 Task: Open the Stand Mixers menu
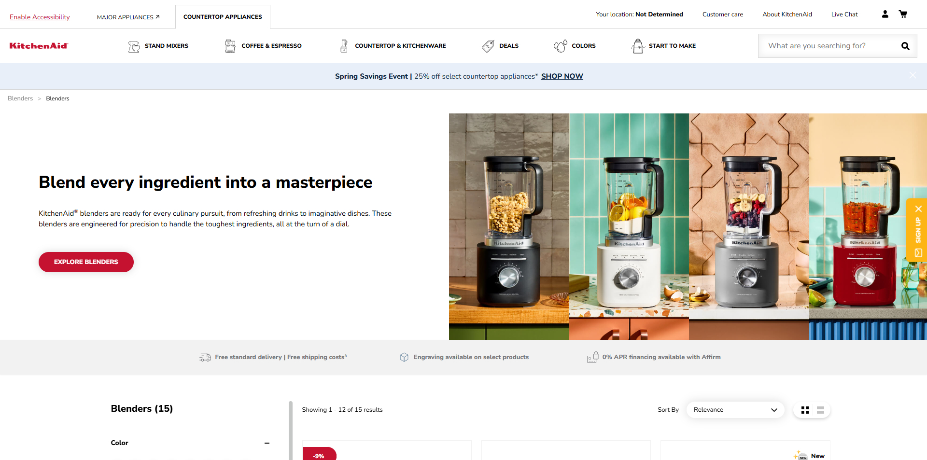click(x=167, y=46)
